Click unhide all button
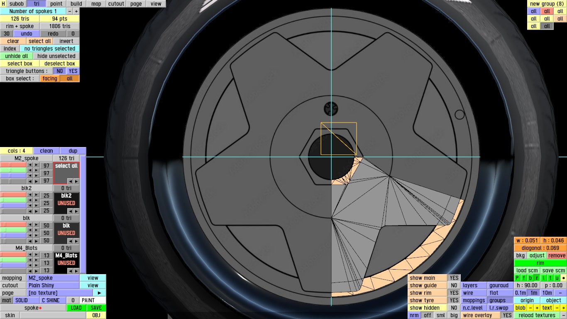The width and height of the screenshot is (567, 319). pos(17,56)
